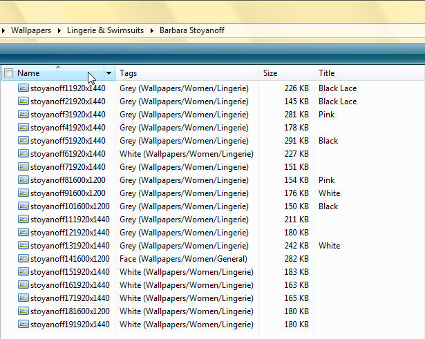
Task: Sort files by the Tags column
Action: click(x=187, y=73)
